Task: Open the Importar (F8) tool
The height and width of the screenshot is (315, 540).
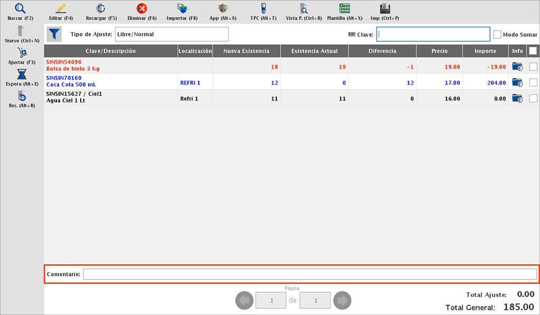Action: 182,9
